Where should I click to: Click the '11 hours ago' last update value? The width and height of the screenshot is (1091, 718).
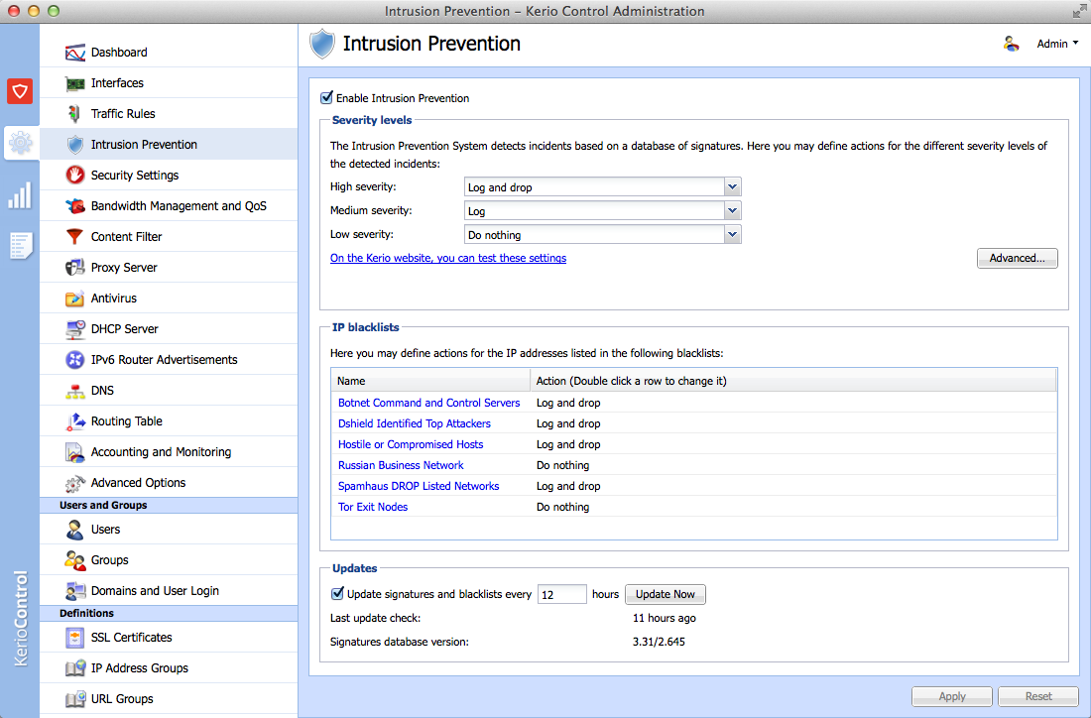665,618
